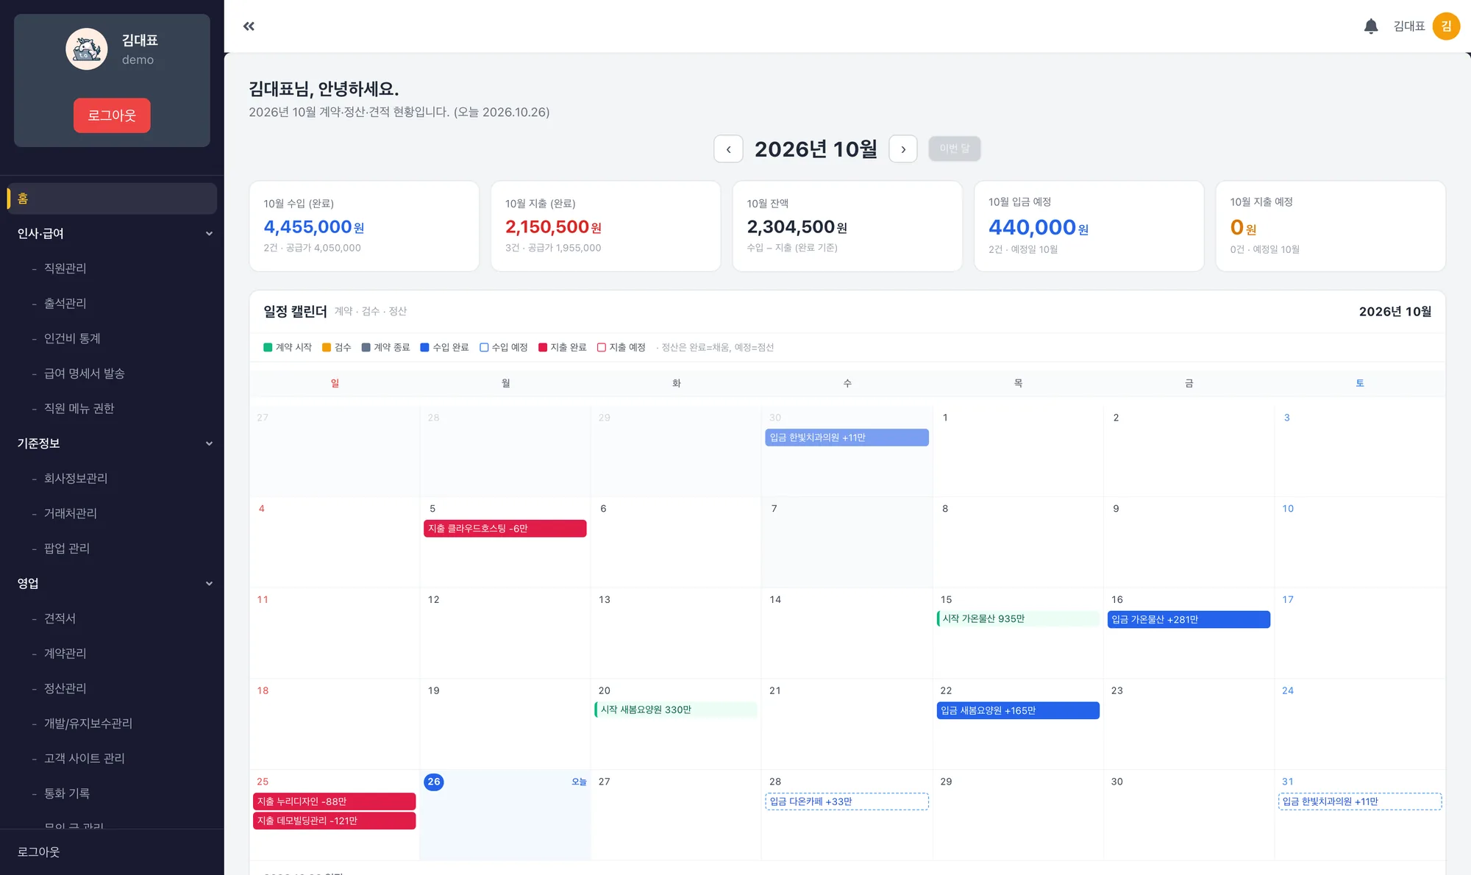Go to next month arrow
1471x875 pixels.
[903, 149]
